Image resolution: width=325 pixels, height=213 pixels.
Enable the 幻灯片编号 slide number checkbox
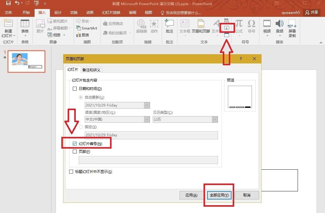(75, 144)
